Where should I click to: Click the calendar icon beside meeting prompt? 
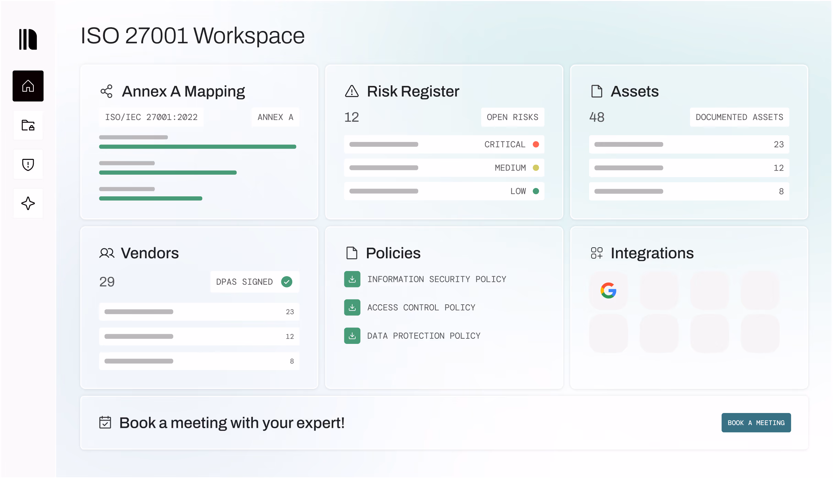[x=105, y=423]
